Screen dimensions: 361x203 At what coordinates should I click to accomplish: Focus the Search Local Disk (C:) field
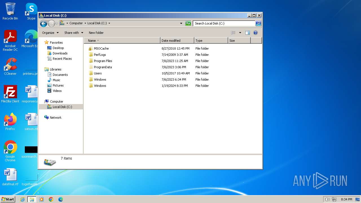pyautogui.click(x=224, y=23)
